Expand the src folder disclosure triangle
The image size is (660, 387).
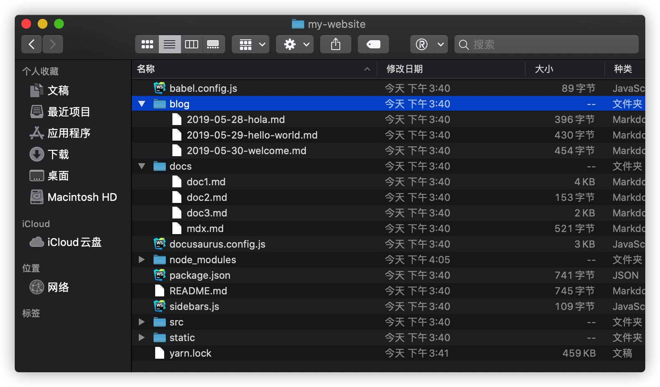pyautogui.click(x=142, y=322)
